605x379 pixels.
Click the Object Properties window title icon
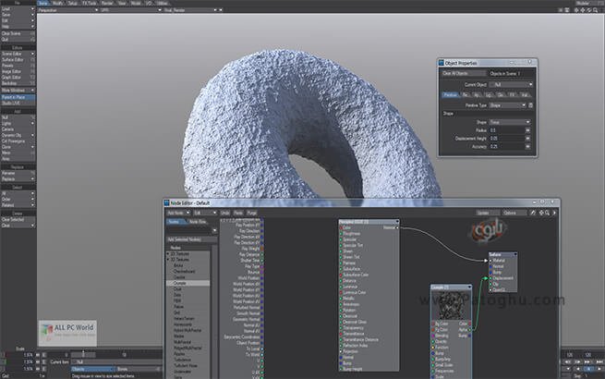441,63
